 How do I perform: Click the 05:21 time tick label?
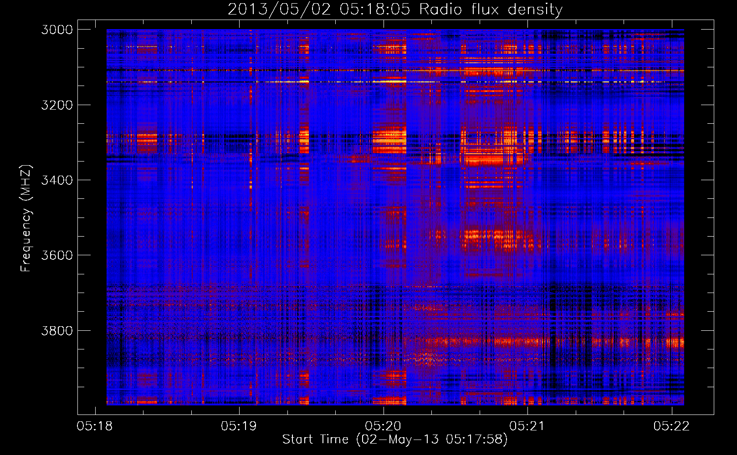(527, 426)
